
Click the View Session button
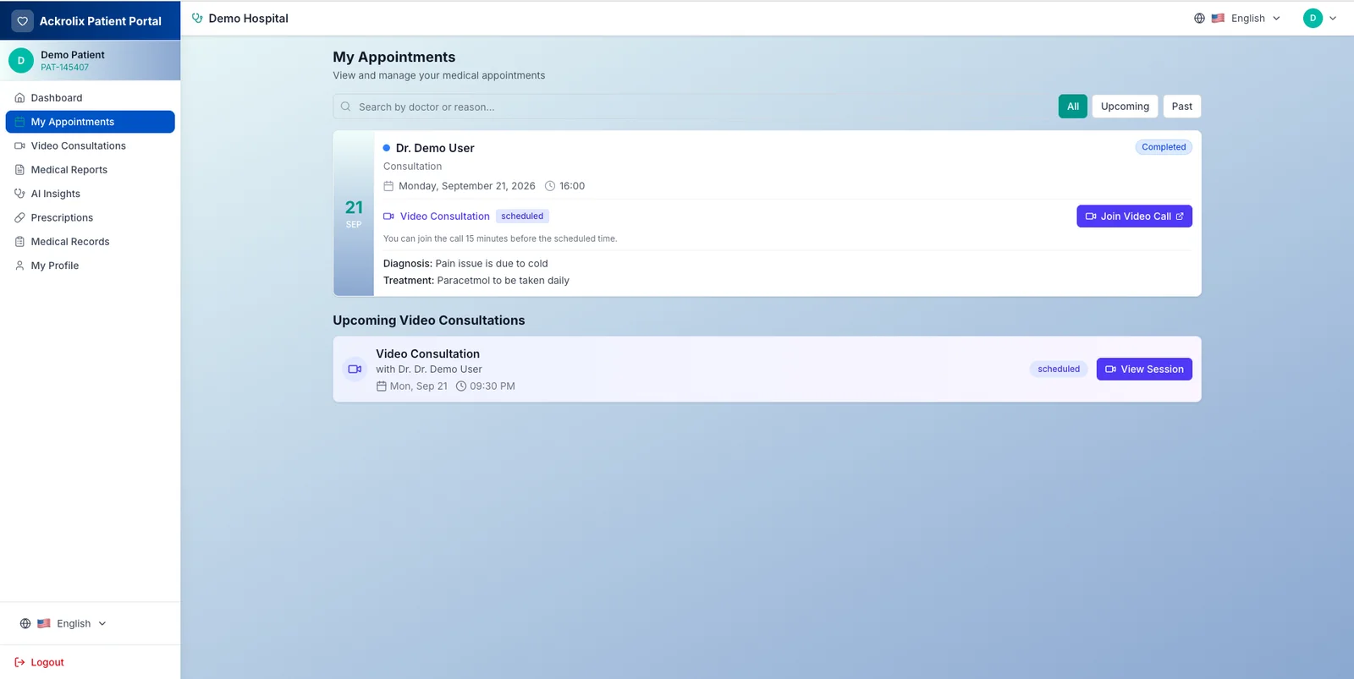click(1144, 370)
